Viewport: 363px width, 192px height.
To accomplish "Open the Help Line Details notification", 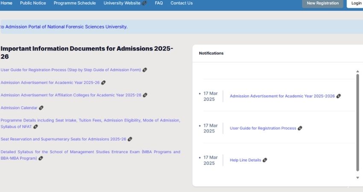I will 246,160.
